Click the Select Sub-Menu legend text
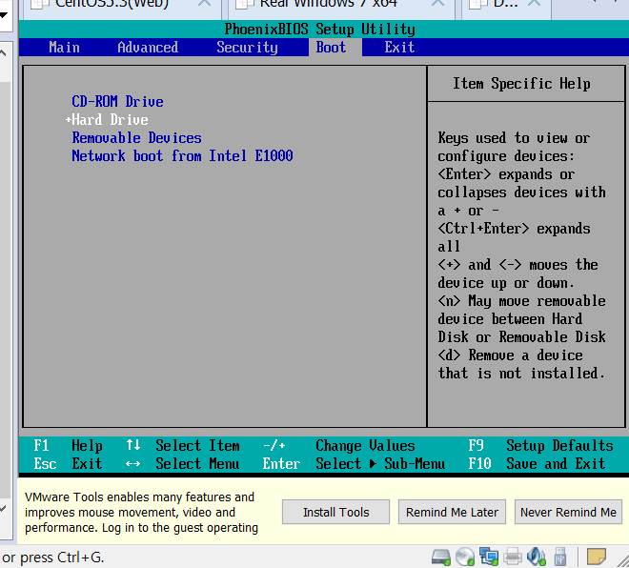 point(380,464)
